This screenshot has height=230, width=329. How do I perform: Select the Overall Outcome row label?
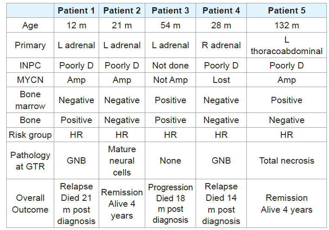pyautogui.click(x=30, y=203)
